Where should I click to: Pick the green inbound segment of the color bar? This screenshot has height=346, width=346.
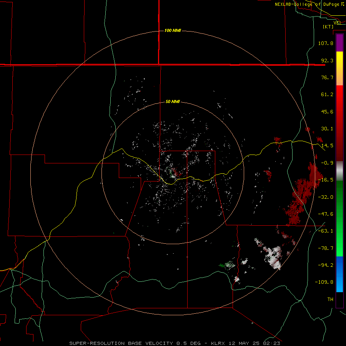pos(339,218)
